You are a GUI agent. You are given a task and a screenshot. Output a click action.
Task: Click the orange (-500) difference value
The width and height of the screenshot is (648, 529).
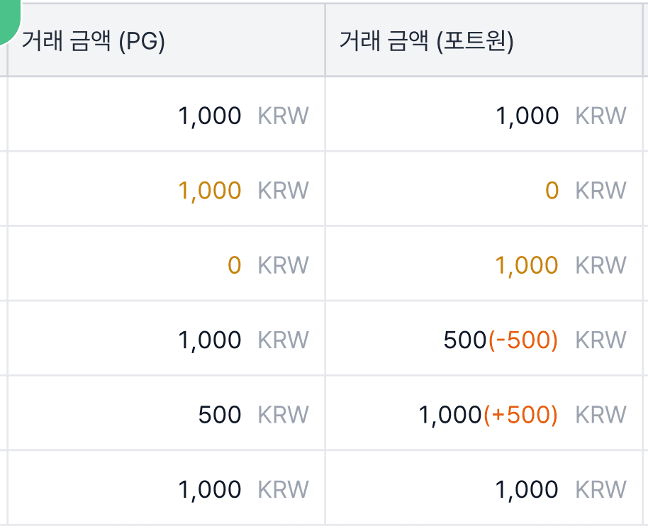(523, 340)
